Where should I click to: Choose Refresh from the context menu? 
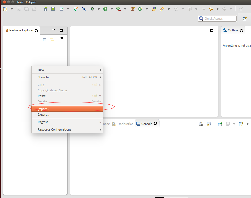[x=67, y=122]
